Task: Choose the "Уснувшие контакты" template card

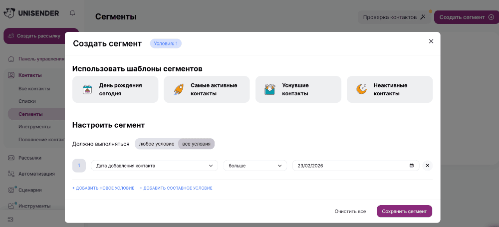Action: coord(298,89)
